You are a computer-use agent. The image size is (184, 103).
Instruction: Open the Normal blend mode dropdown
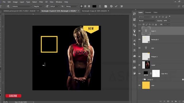[x=147, y=21]
